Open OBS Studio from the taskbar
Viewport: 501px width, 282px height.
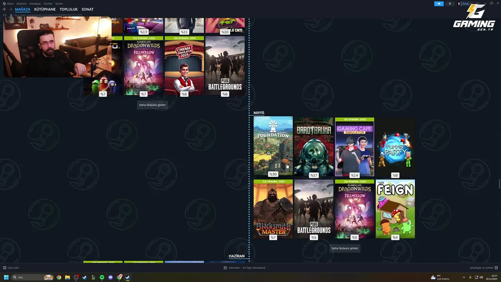pos(76,277)
